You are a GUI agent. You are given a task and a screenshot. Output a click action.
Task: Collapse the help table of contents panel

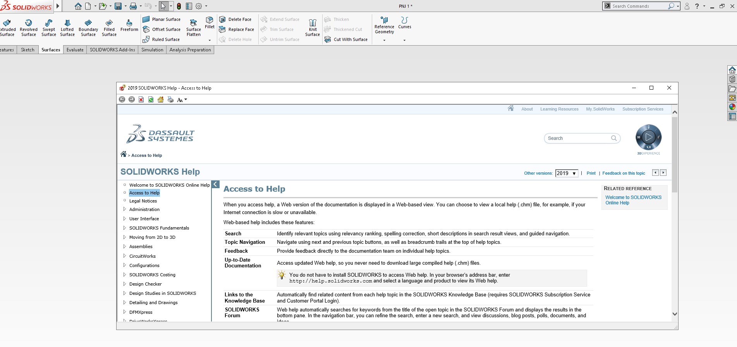point(216,185)
